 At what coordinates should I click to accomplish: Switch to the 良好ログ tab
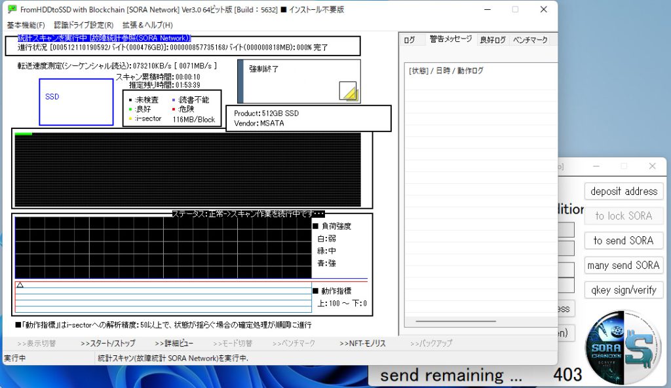coord(493,40)
